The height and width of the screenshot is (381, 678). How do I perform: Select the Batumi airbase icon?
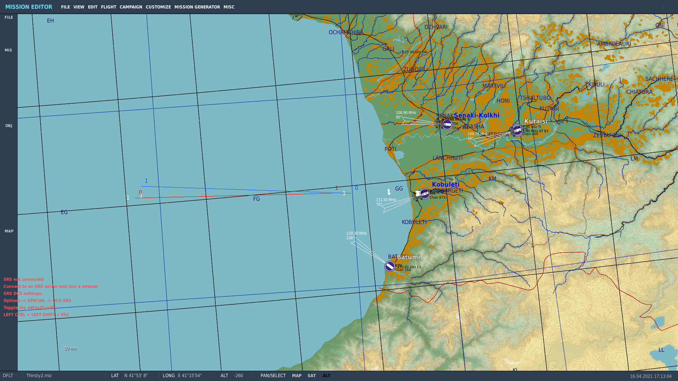pos(390,266)
